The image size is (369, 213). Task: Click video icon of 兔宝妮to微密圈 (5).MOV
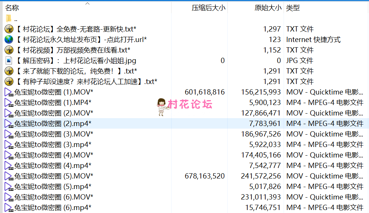pos(9,176)
